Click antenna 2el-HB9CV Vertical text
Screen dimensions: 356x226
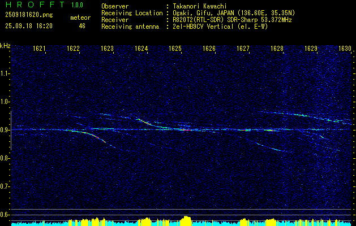click(220, 27)
